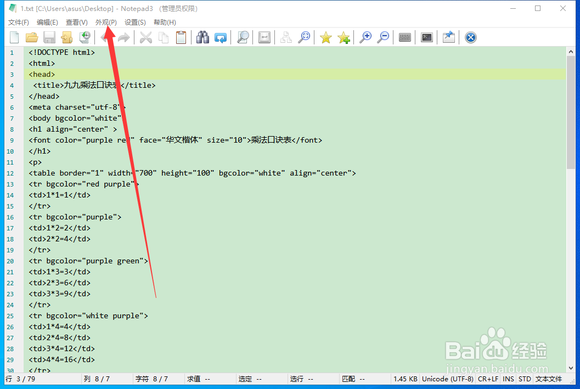Click the <td>4*4=16</td> line
This screenshot has width=580, height=389.
[x=62, y=359]
